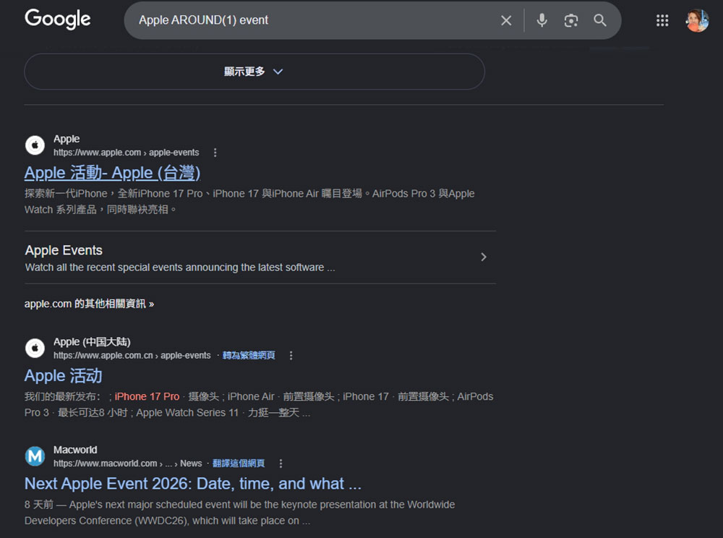Click the macworld.com › News URL
Viewport: 723px width, 538px height.
[x=128, y=464]
